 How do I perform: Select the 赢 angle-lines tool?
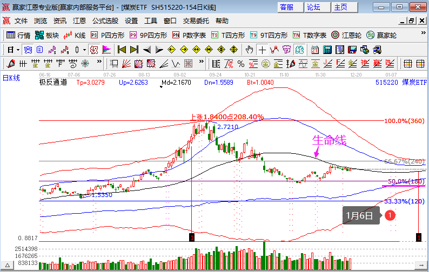coord(378,64)
